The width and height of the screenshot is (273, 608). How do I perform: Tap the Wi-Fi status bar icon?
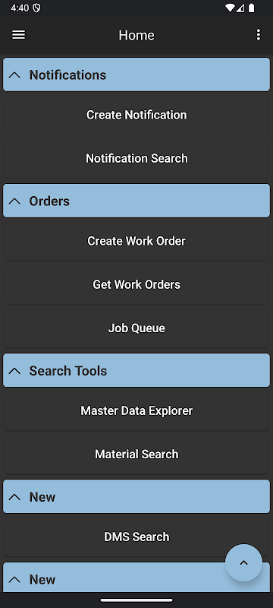coord(230,8)
